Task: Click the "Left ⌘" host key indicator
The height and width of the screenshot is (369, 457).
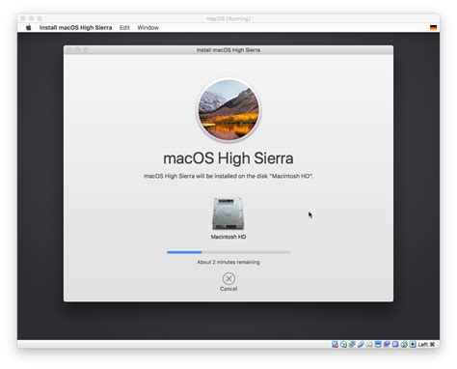Action: [426, 344]
